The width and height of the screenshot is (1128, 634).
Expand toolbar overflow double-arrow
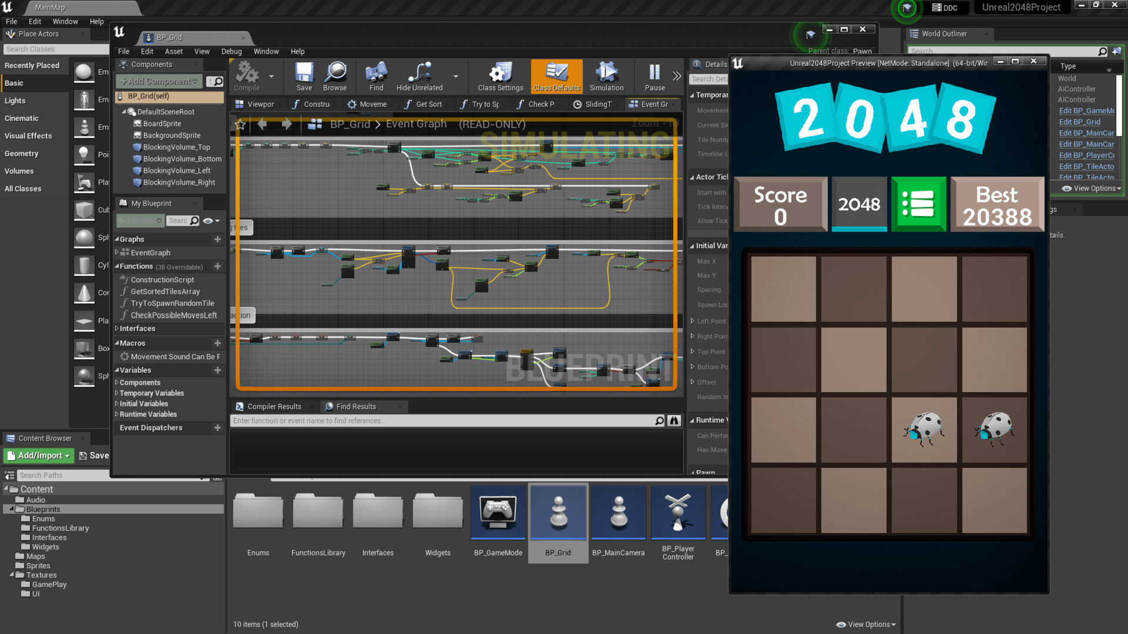point(677,76)
